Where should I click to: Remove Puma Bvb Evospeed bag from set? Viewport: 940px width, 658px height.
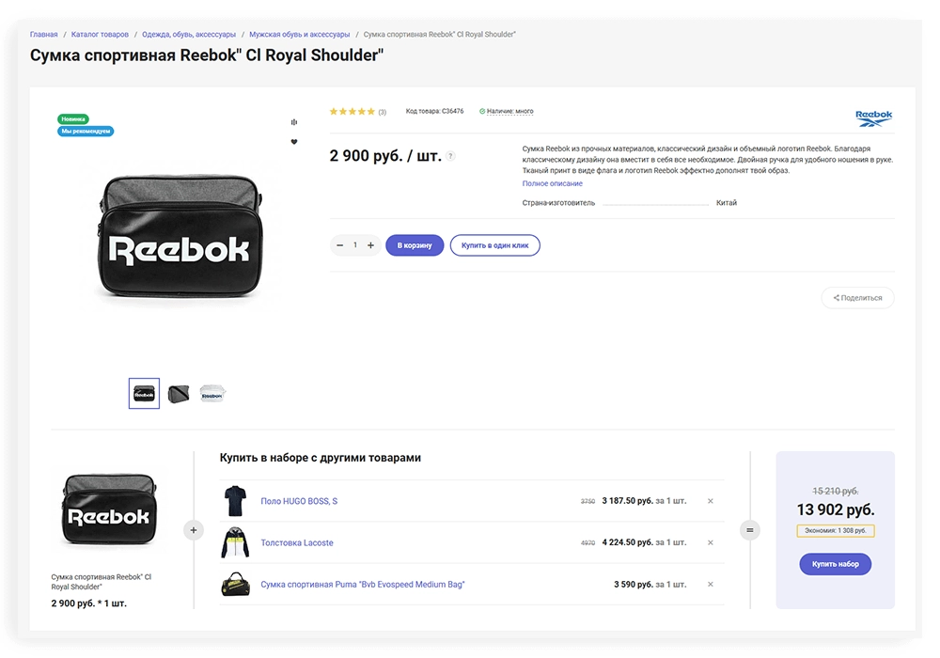pos(711,585)
